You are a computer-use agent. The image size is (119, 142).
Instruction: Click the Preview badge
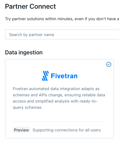21,130
